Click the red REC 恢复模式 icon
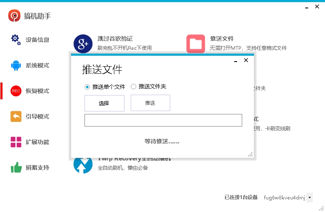This screenshot has height=212, width=325. (16, 91)
